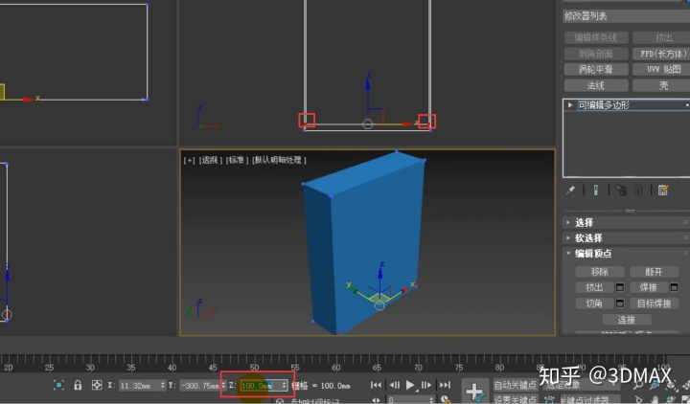Click the X coordinate spinner arrows

pos(163,386)
